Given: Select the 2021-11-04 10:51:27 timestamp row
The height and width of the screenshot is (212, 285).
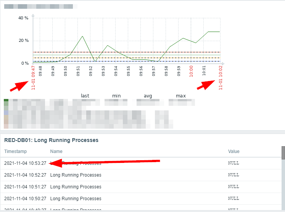Looking at the screenshot, I should click(x=141, y=187).
